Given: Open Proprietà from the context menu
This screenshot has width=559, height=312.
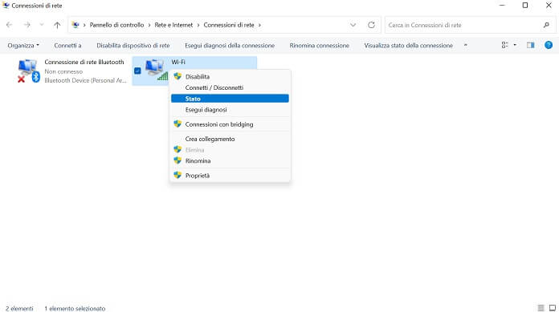Looking at the screenshot, I should pyautogui.click(x=230, y=176).
